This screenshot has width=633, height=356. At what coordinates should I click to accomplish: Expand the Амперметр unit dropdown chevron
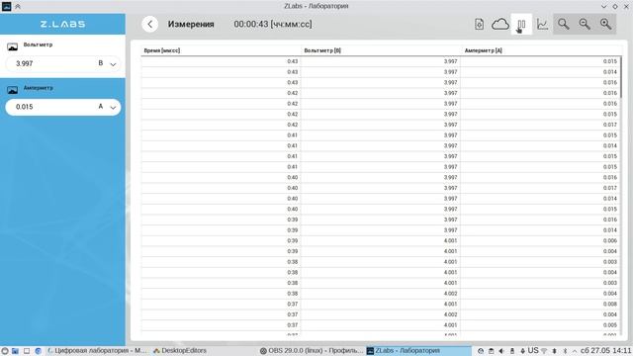[x=113, y=108]
